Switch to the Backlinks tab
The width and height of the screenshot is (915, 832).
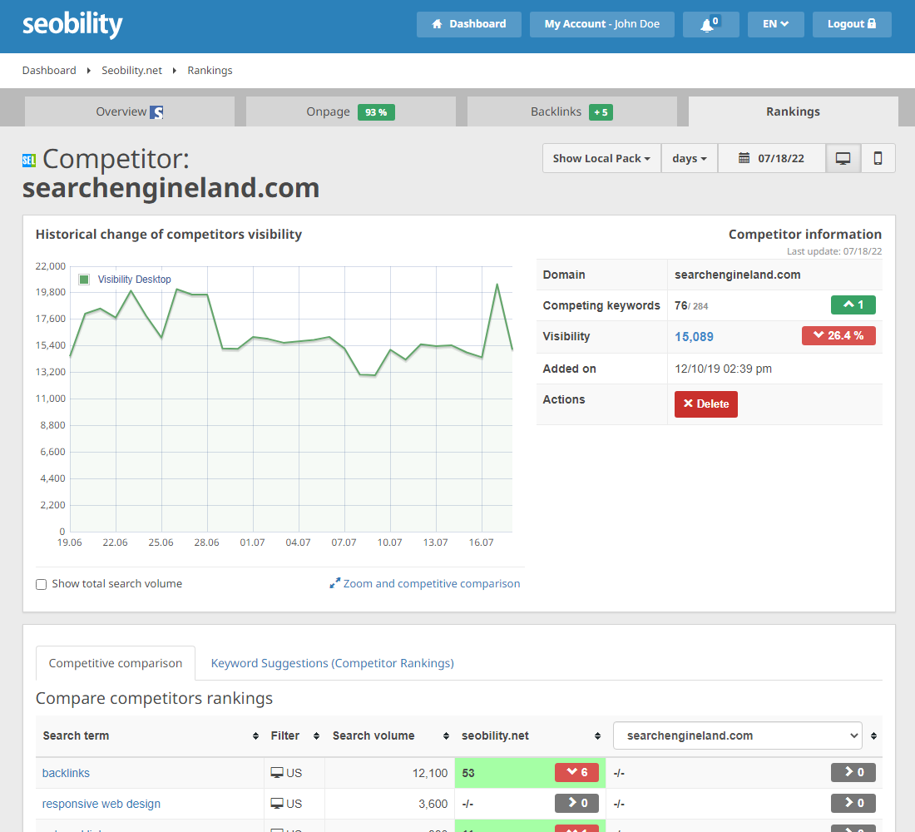571,111
